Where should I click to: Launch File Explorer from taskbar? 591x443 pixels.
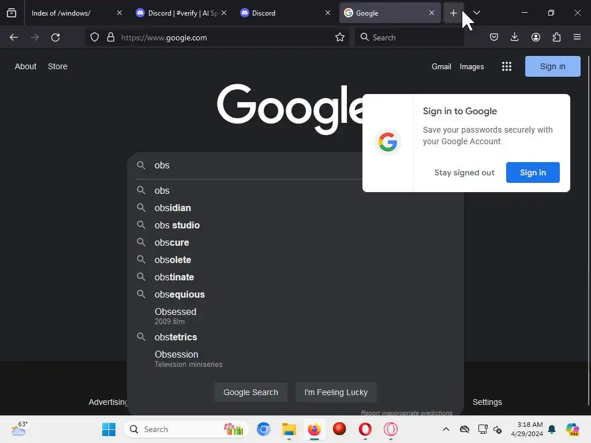[289, 429]
